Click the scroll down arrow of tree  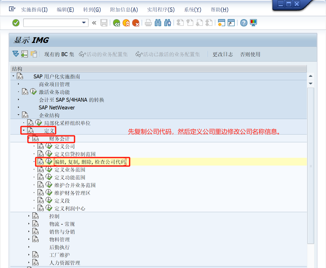pyautogui.click(x=311, y=83)
